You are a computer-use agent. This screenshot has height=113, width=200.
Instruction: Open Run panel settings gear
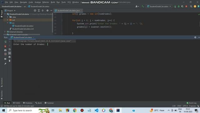click(195, 37)
